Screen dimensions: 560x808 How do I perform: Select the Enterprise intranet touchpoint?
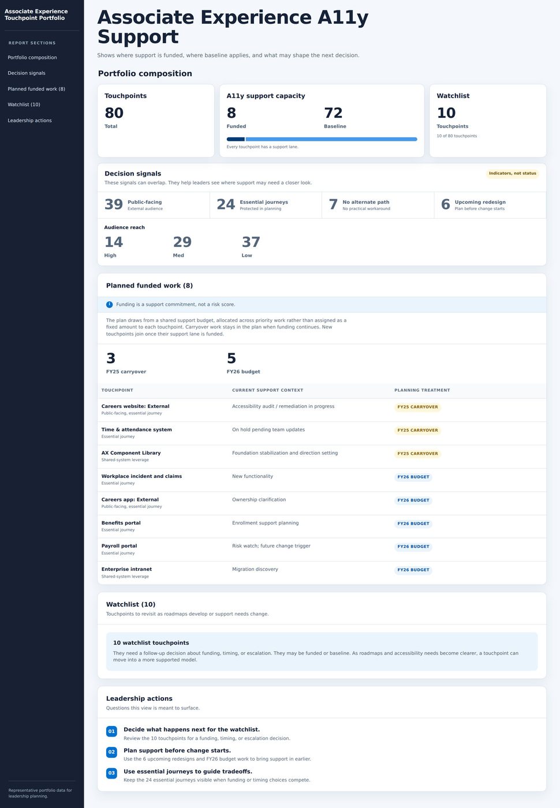(x=322, y=573)
